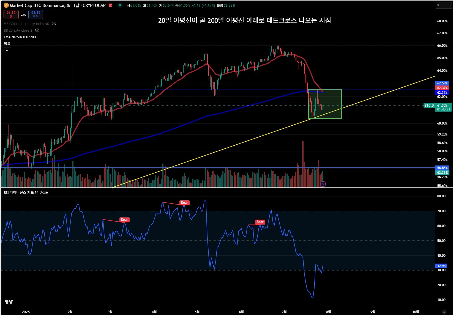The image size is (453, 315).
Task: Show the hidden M2 Global Liquidity indicator
Action: (54, 24)
